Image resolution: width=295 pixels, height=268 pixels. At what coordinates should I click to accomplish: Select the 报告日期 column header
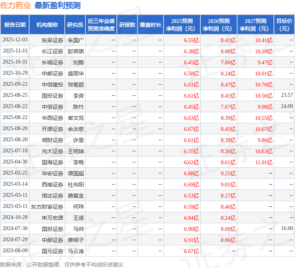(15, 25)
